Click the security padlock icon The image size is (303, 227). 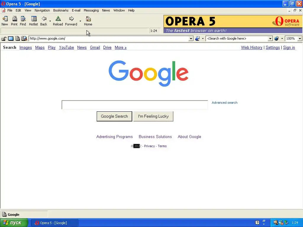[4, 39]
